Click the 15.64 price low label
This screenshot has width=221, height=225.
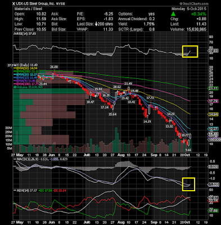point(112,114)
